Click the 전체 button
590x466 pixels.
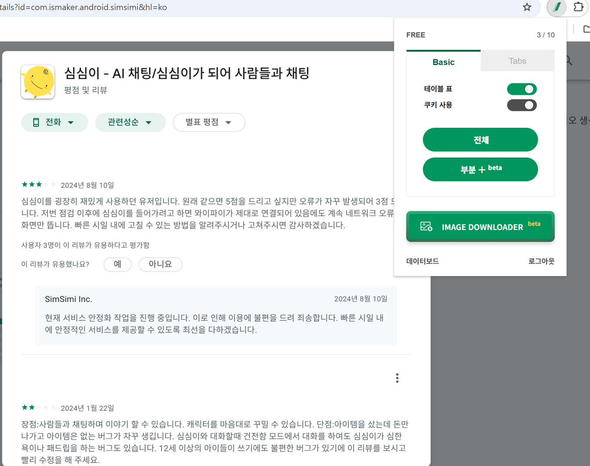[480, 140]
